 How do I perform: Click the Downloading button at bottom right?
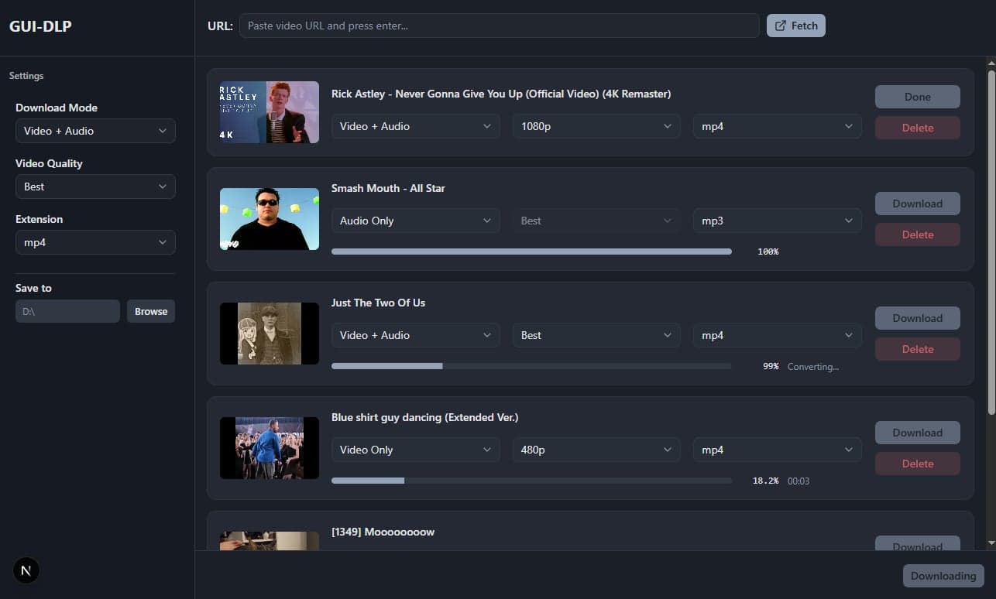[x=943, y=576]
